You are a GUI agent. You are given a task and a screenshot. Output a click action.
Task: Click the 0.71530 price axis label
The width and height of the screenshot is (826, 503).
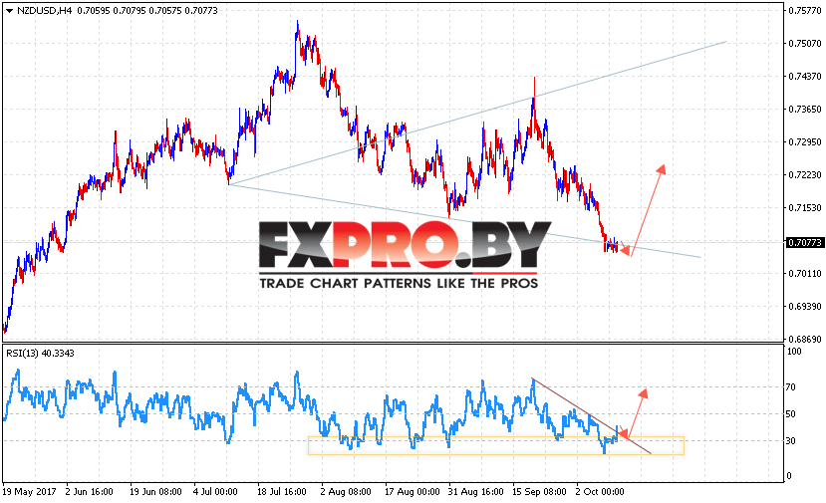pyautogui.click(x=804, y=207)
